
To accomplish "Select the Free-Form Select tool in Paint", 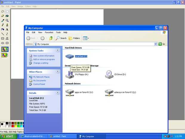I will tap(3, 11).
